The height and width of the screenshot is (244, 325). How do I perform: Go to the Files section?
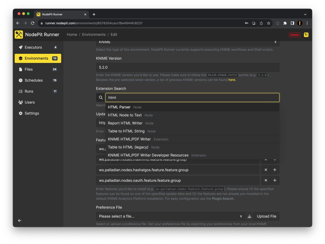(38, 69)
